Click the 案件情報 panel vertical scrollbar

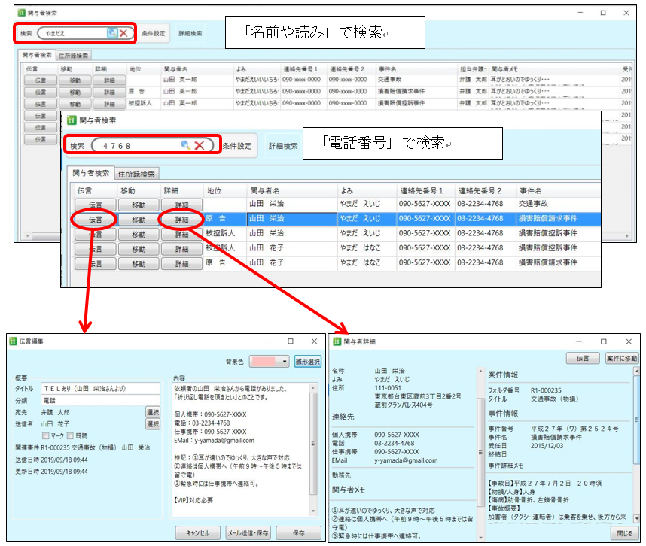636,444
